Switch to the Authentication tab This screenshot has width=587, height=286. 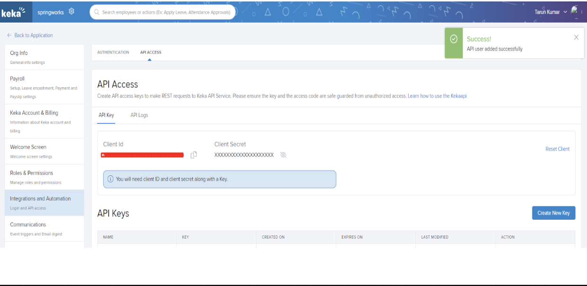113,53
